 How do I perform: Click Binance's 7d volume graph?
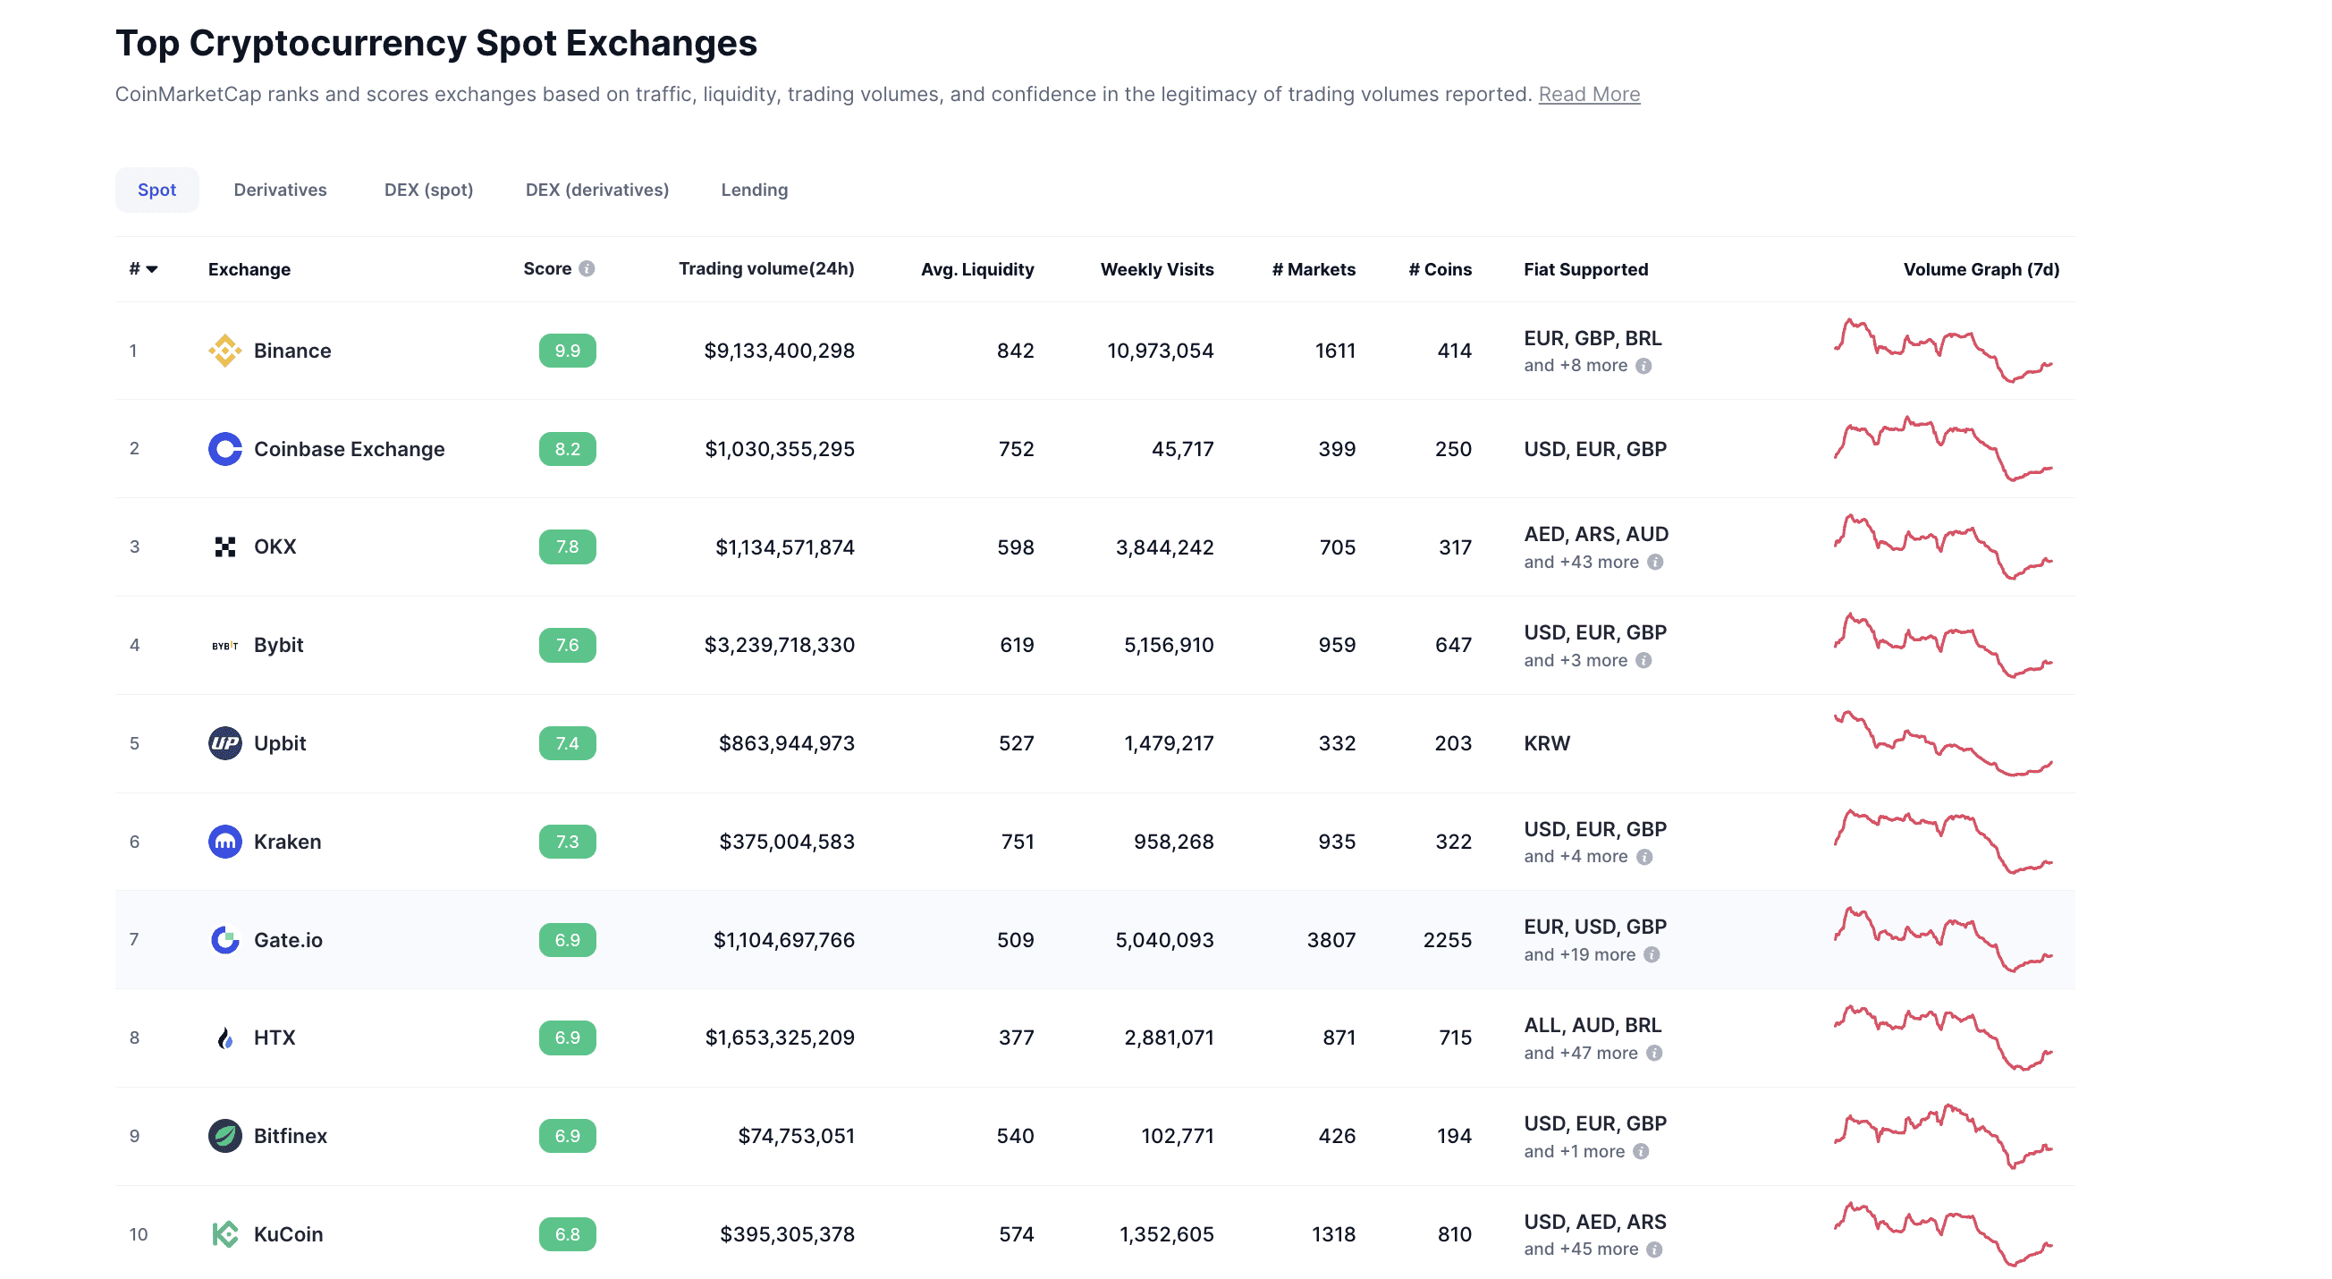(1943, 351)
